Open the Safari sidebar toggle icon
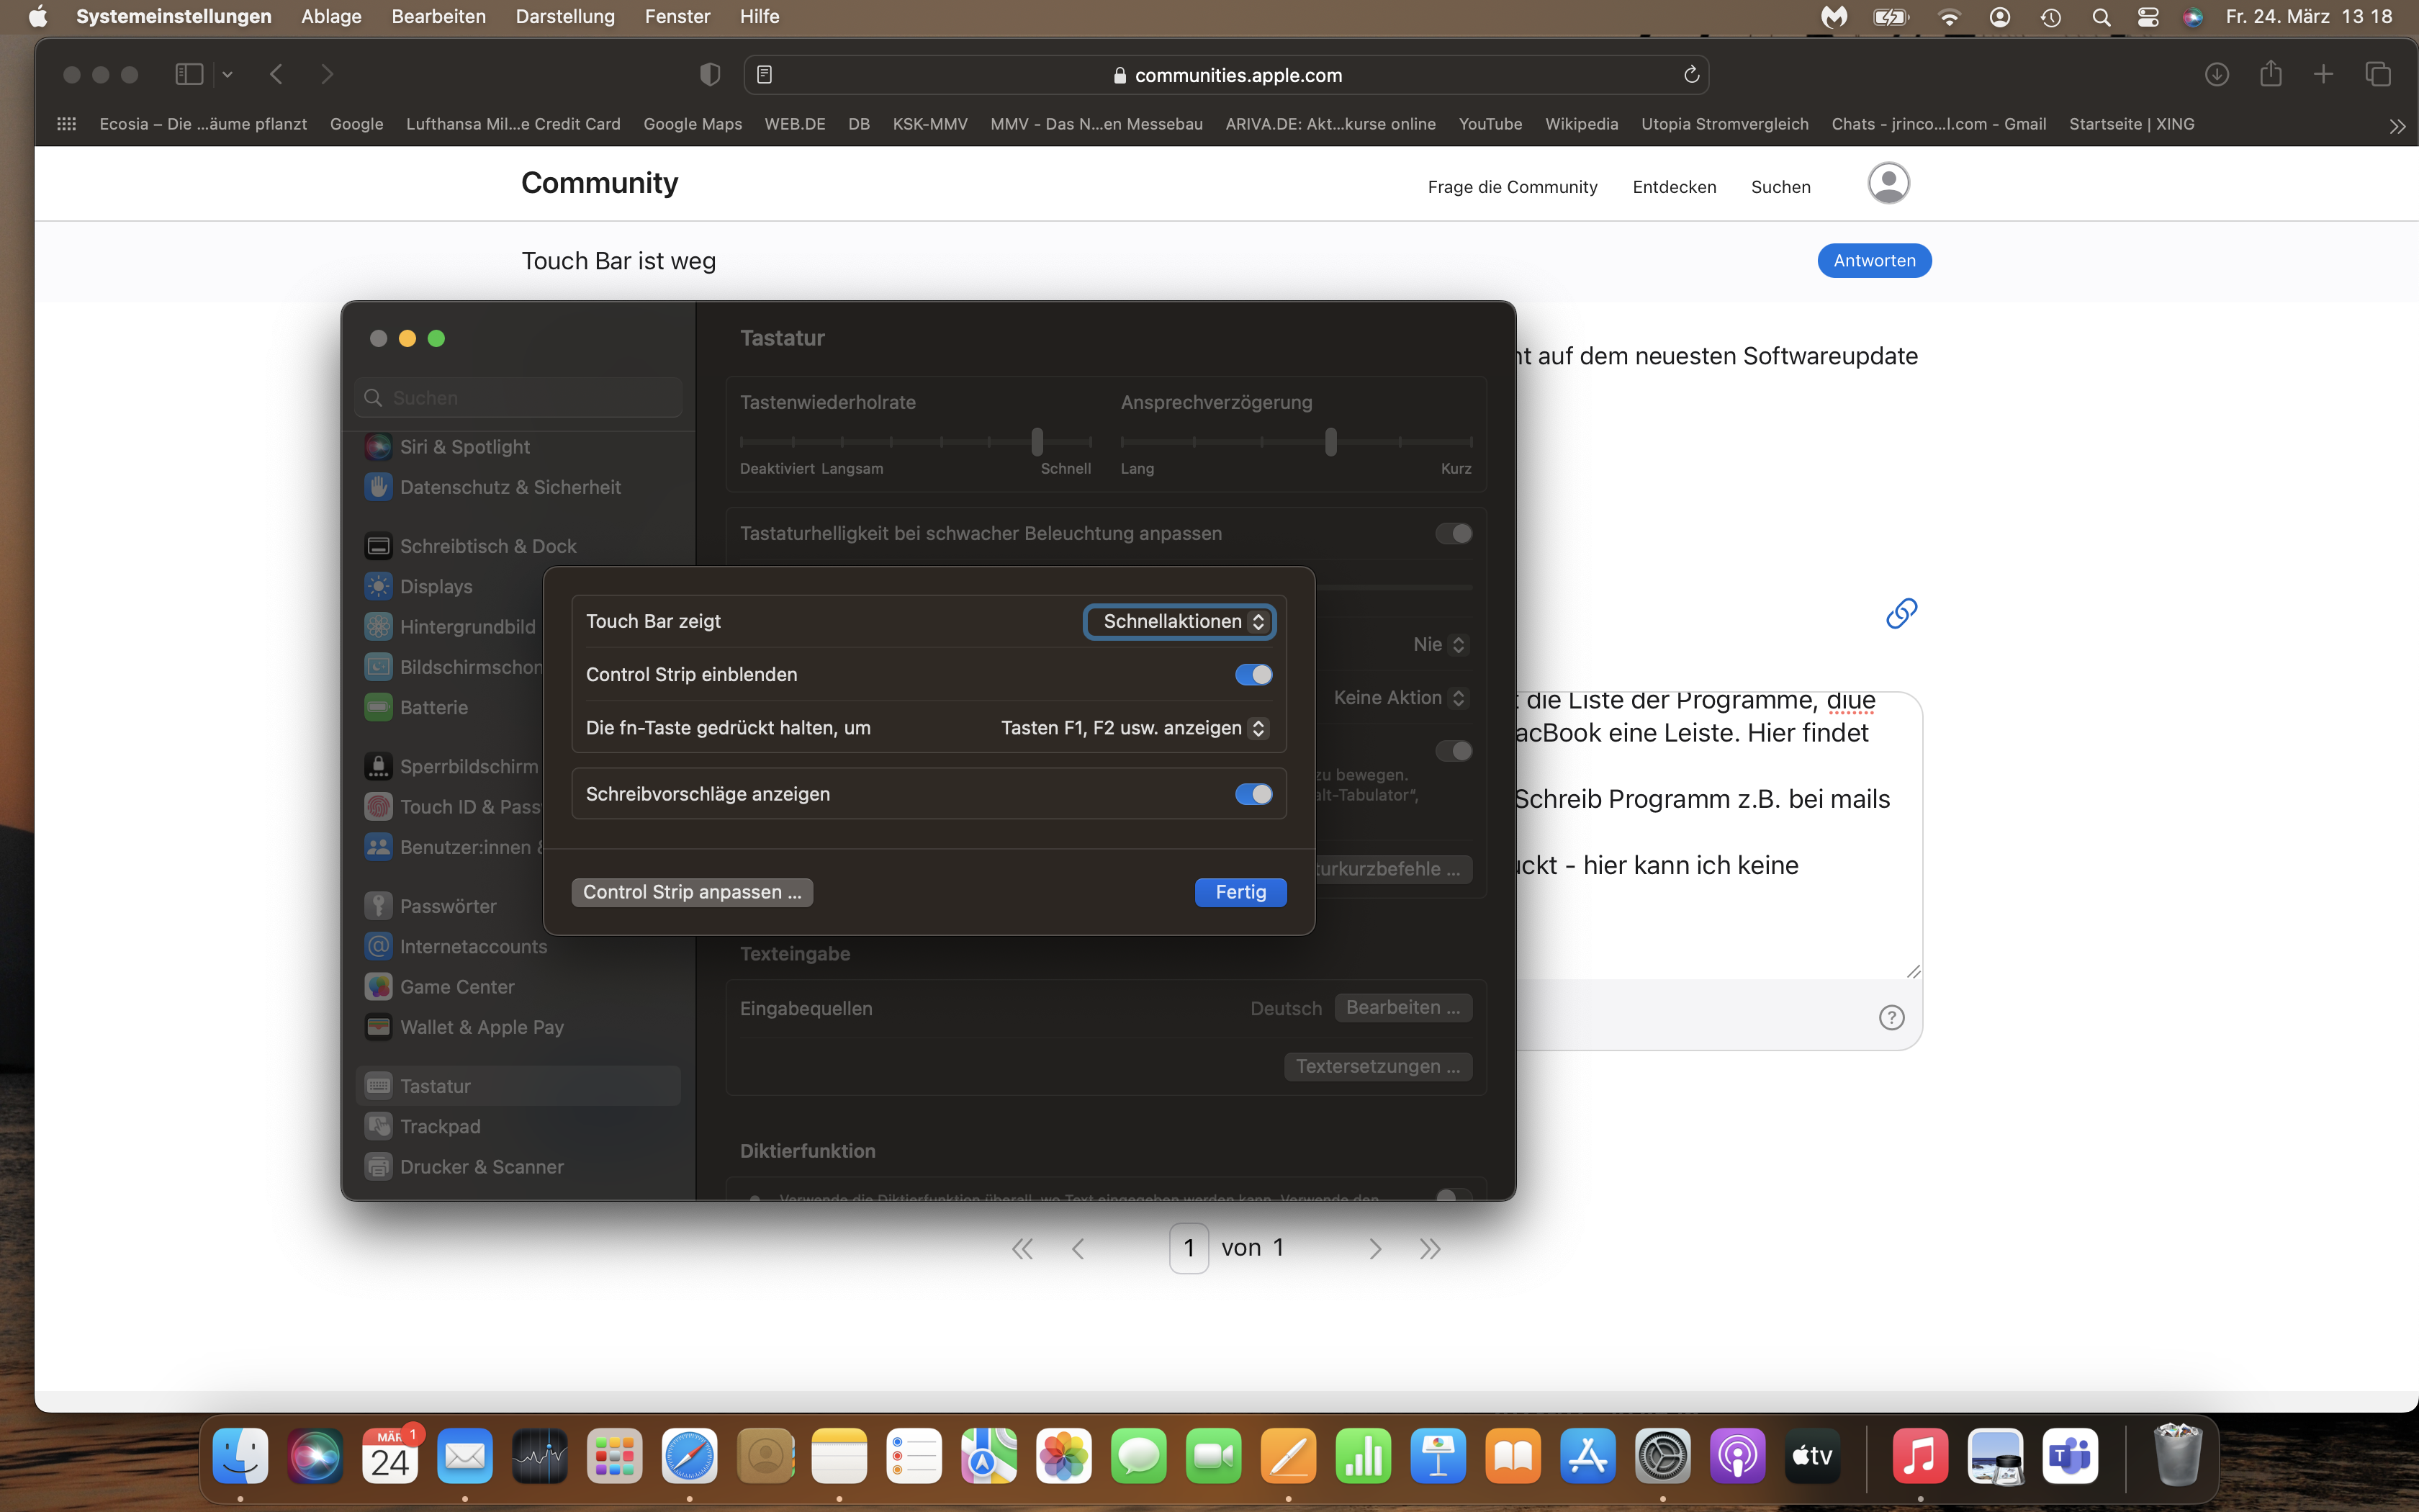The width and height of the screenshot is (2419, 1512). [189, 75]
